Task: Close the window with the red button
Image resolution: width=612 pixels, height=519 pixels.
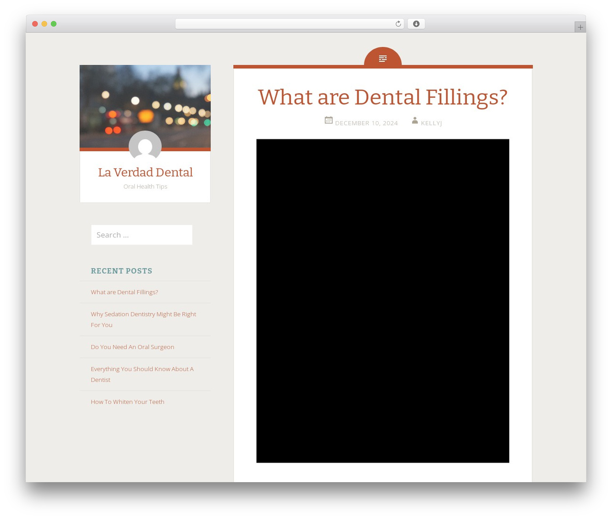Action: pyautogui.click(x=35, y=24)
